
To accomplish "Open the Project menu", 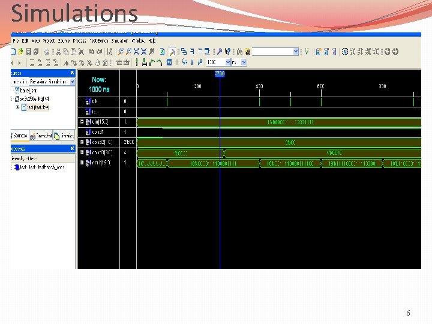I will [49, 41].
